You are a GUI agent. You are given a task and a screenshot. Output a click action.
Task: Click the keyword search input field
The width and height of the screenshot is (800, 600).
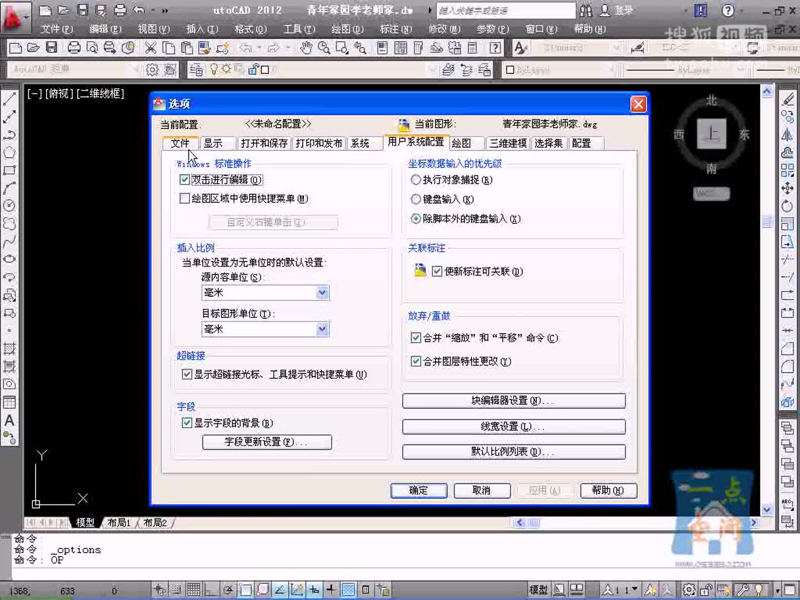pyautogui.click(x=506, y=11)
